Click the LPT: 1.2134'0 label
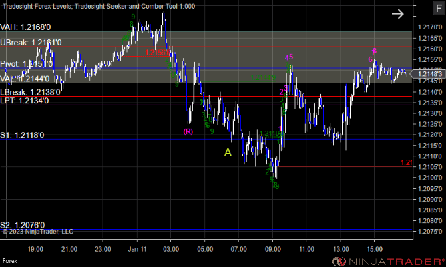Image resolution: width=446 pixels, height=267 pixels. pyautogui.click(x=25, y=101)
